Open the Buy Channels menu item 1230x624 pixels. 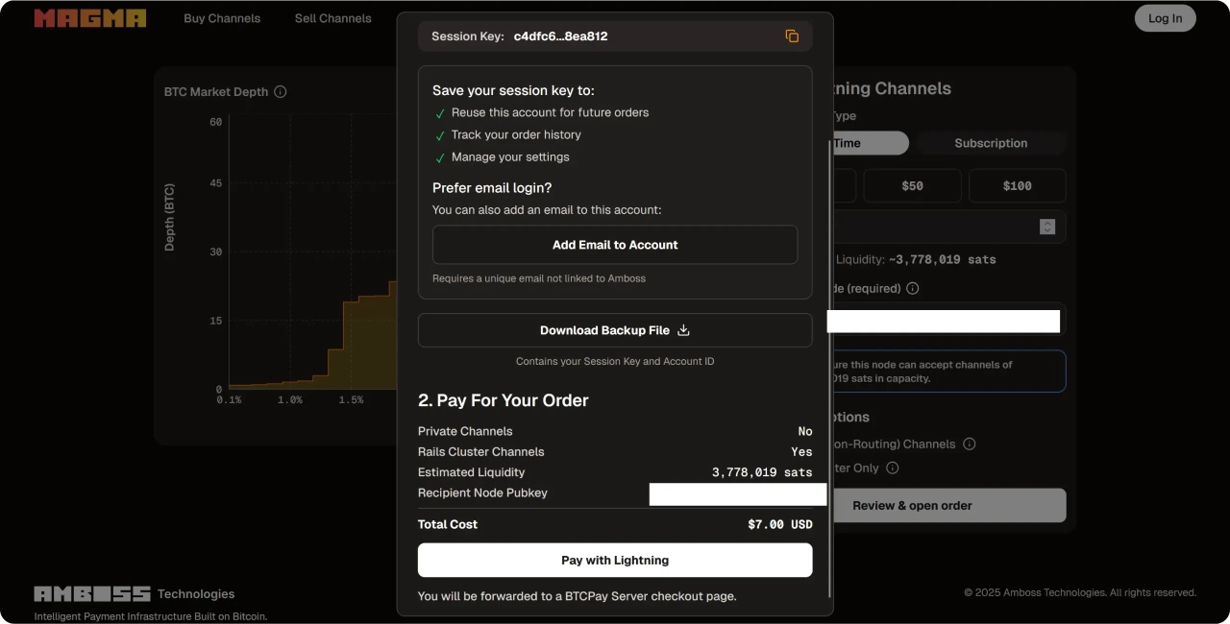click(x=222, y=18)
